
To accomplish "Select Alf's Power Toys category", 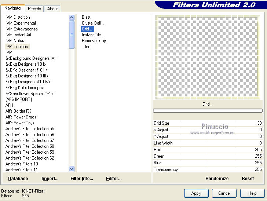I will coord(20,123).
